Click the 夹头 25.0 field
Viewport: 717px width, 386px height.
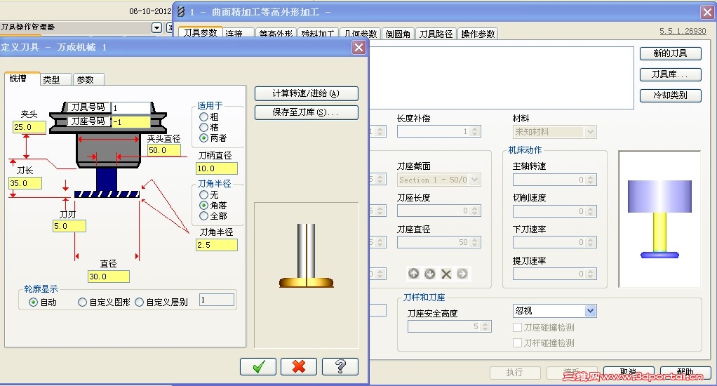click(29, 127)
